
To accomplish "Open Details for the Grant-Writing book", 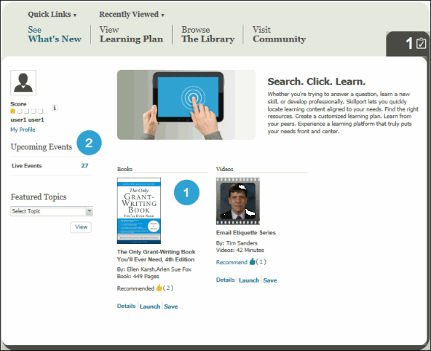I will pos(126,306).
